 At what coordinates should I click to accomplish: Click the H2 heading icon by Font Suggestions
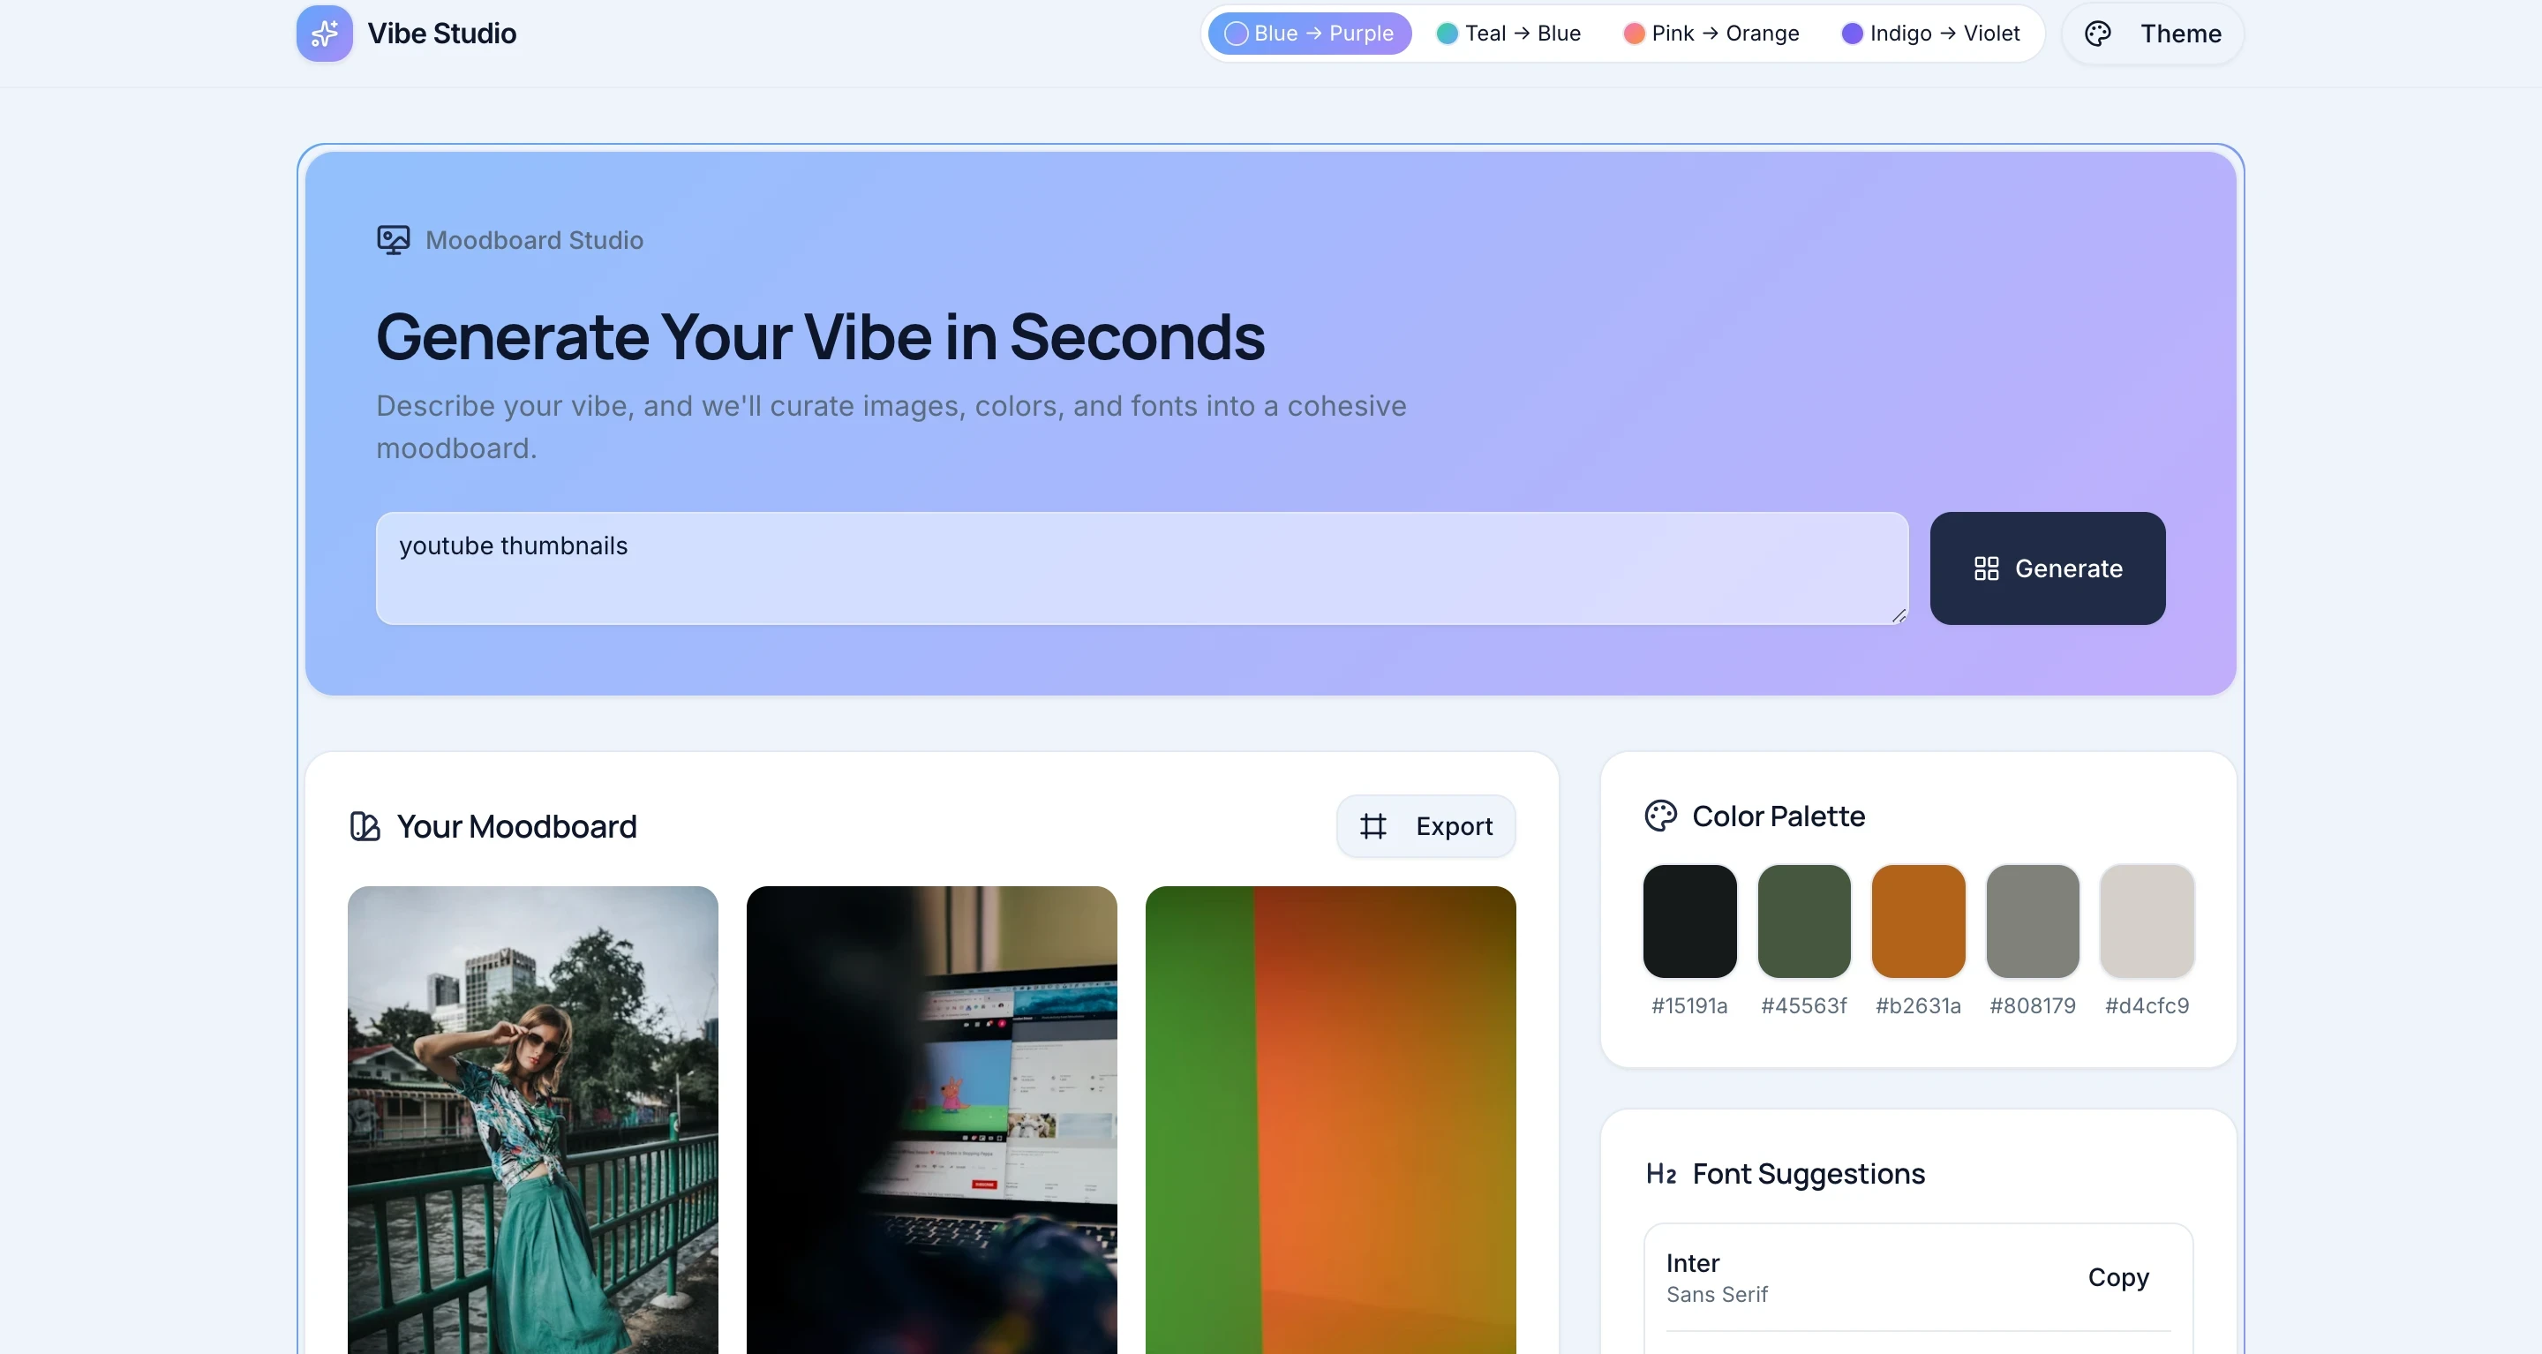pos(1661,1173)
